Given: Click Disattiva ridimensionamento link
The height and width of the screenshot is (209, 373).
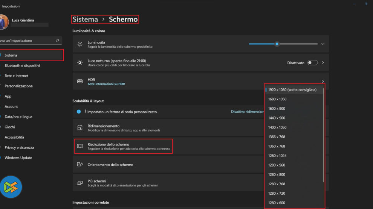Looking at the screenshot, I should click(x=248, y=112).
